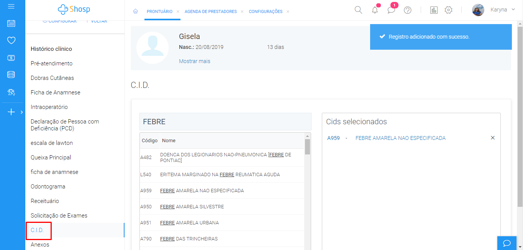Switch to AGENDA DE PRESTADORES tab
The width and height of the screenshot is (523, 250).
coord(211,11)
